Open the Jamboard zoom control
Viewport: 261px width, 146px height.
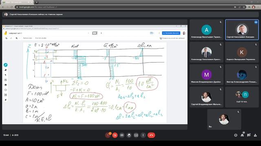point(17,38)
